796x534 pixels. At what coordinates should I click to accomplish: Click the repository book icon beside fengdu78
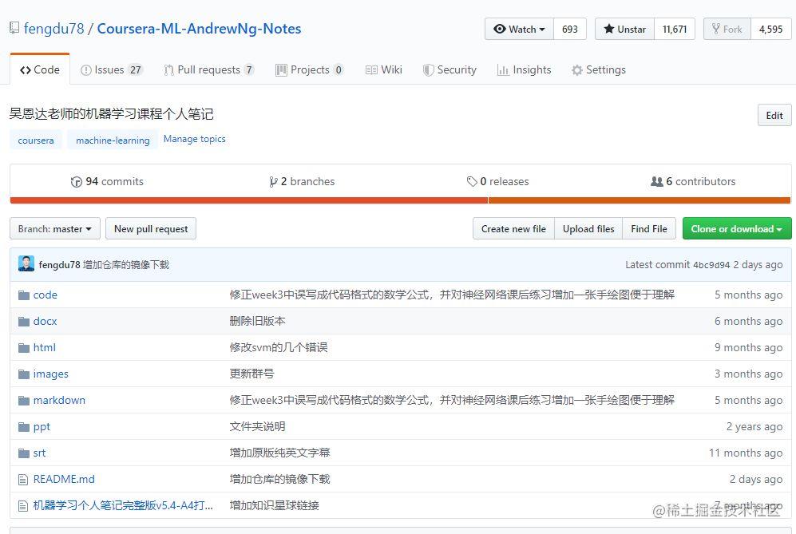click(x=13, y=27)
